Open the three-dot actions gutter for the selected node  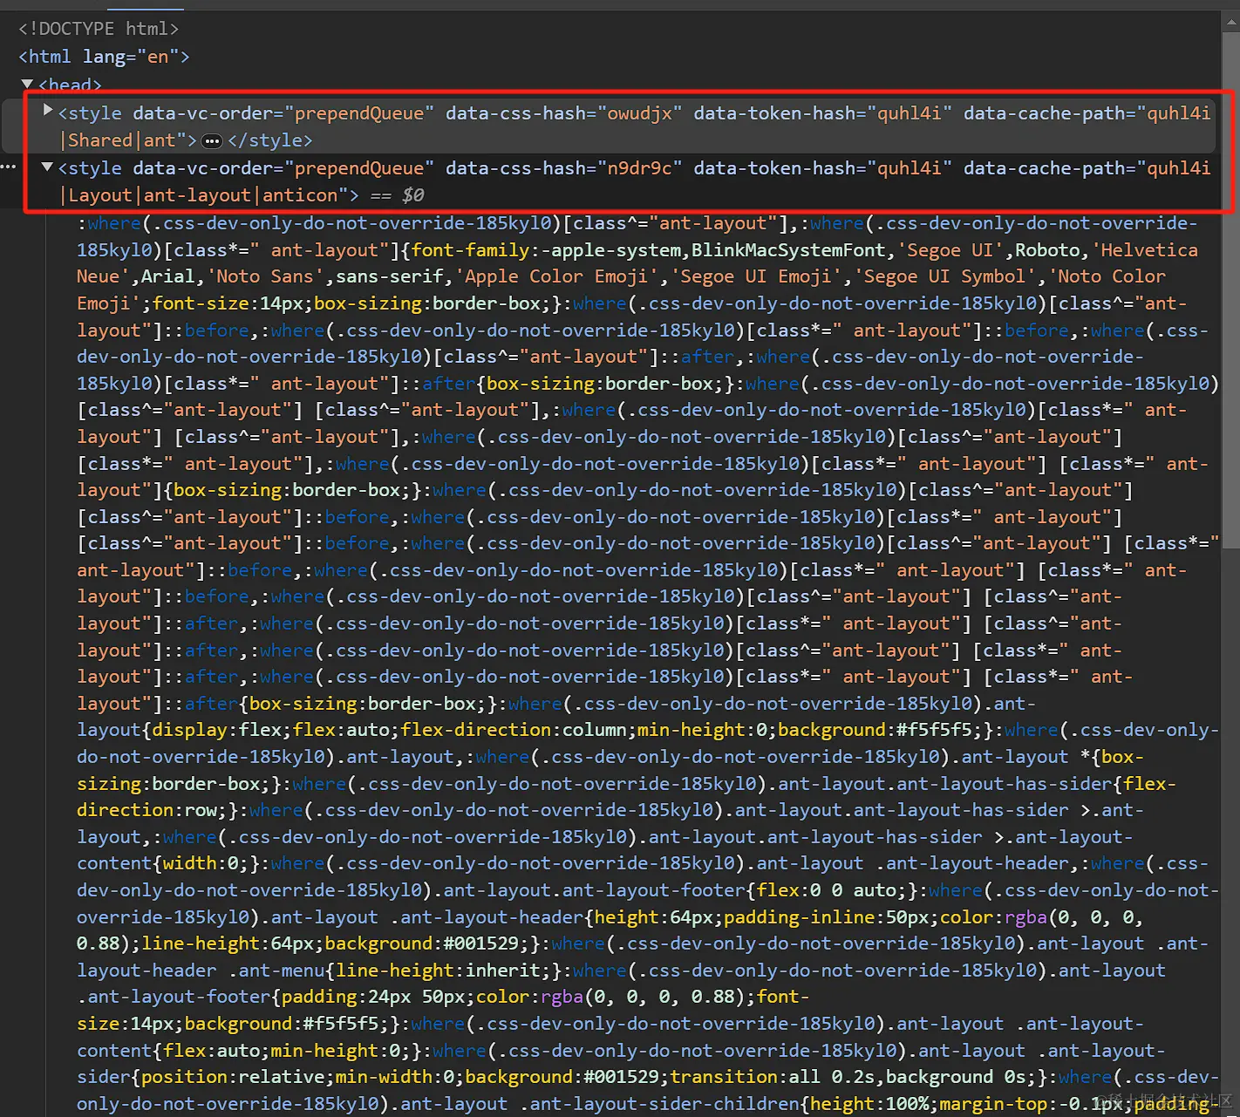pyautogui.click(x=9, y=167)
